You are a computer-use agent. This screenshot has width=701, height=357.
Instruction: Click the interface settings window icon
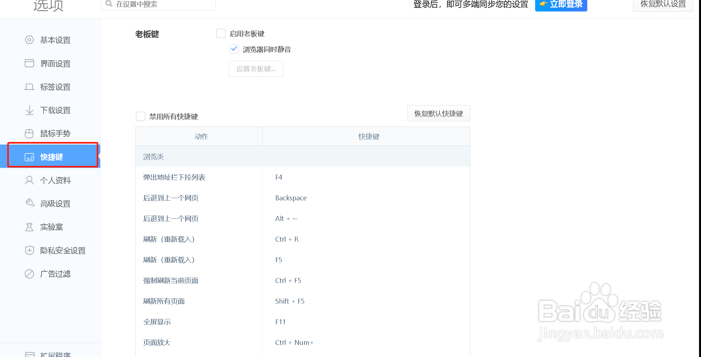29,63
